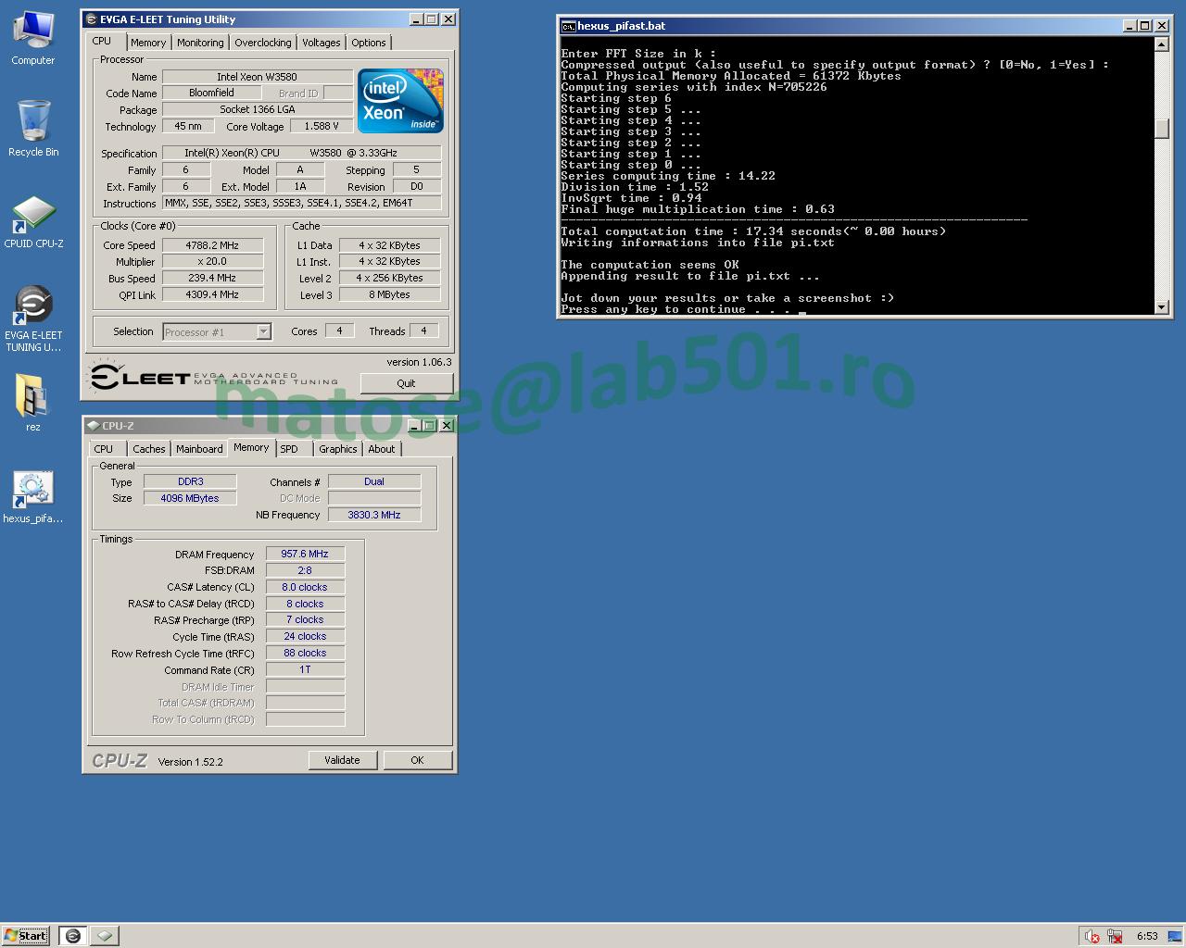The height and width of the screenshot is (948, 1186).
Task: Click the Level 3 8 MBytes cache value
Action: click(390, 294)
